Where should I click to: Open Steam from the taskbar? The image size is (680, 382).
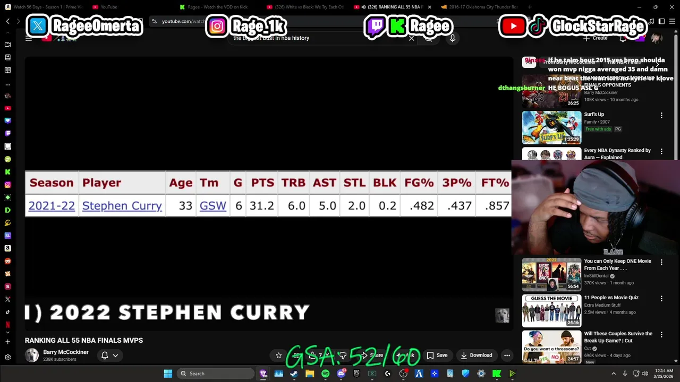point(294,374)
